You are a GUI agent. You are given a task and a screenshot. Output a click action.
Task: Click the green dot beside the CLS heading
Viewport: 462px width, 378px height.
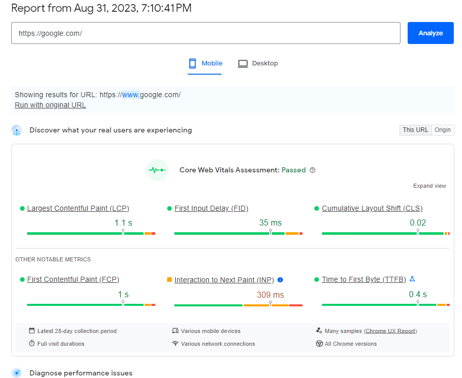317,208
